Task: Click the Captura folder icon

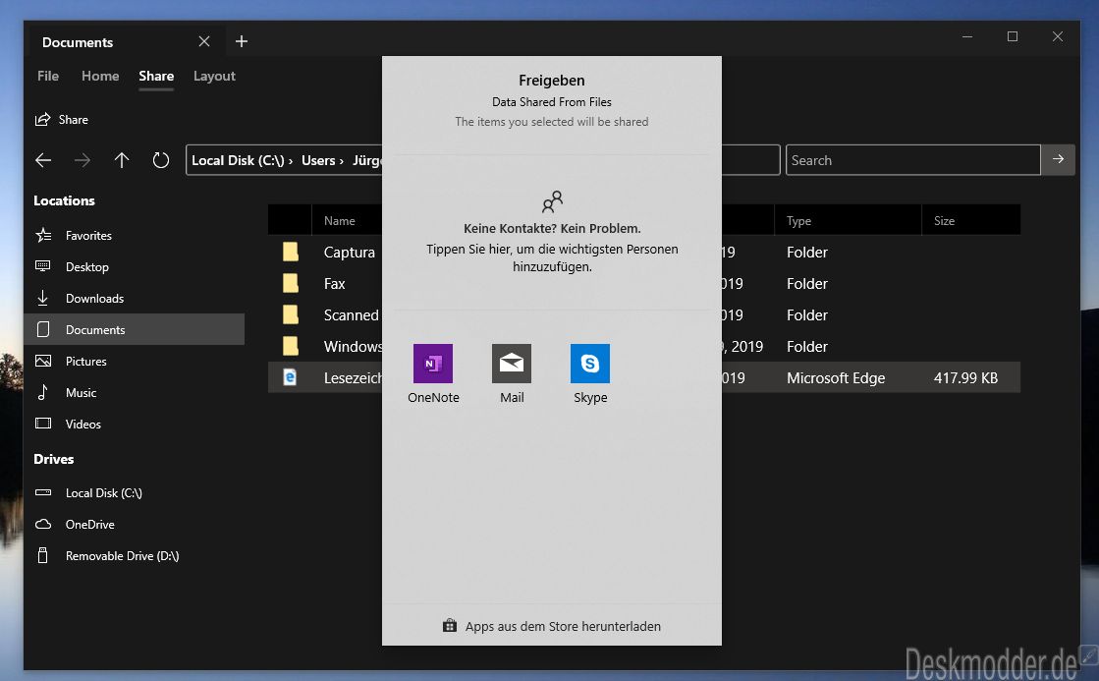Action: coord(290,252)
